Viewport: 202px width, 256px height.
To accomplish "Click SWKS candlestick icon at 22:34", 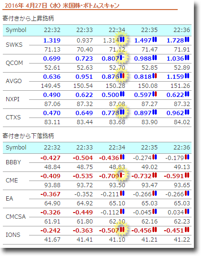I will [x=122, y=40].
